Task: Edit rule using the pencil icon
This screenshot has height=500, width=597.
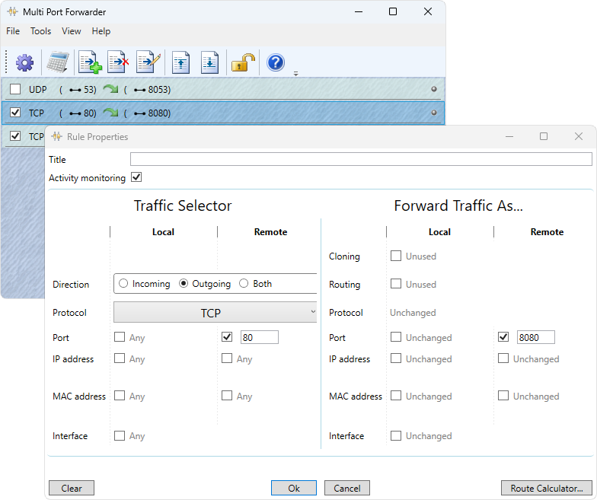Action: pos(148,62)
